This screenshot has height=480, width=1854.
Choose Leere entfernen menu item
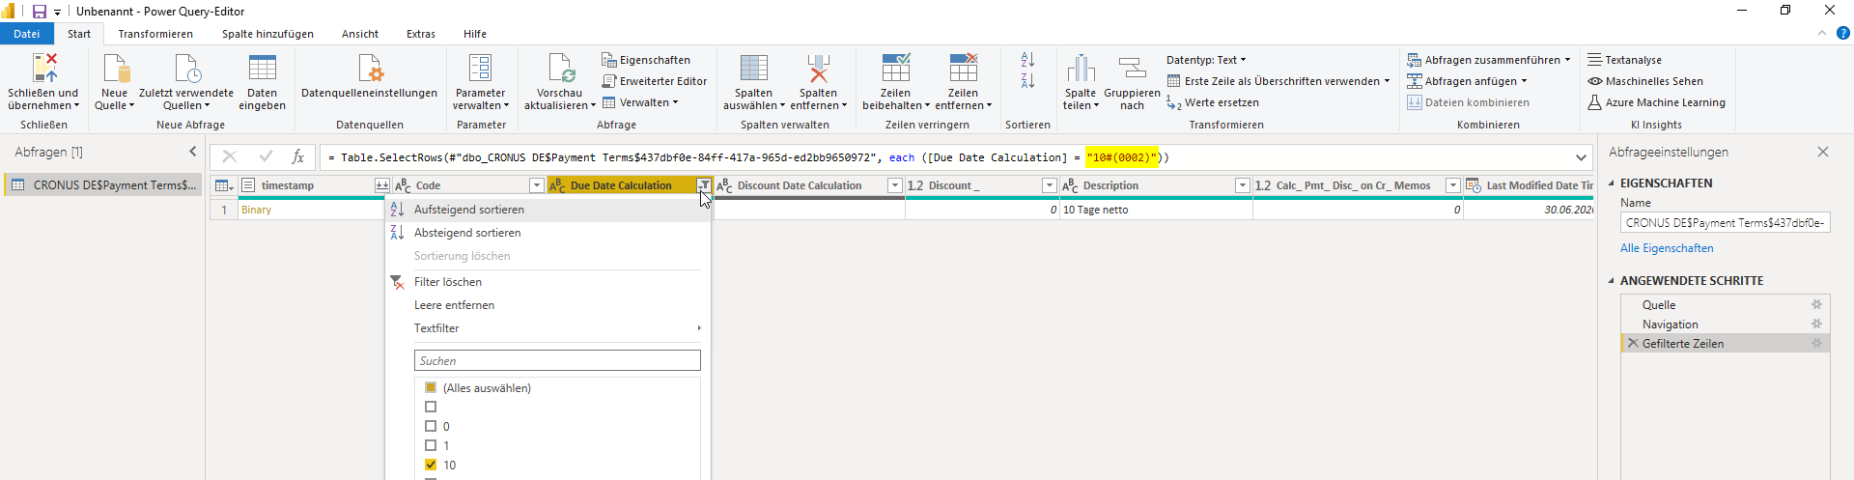(x=548, y=305)
